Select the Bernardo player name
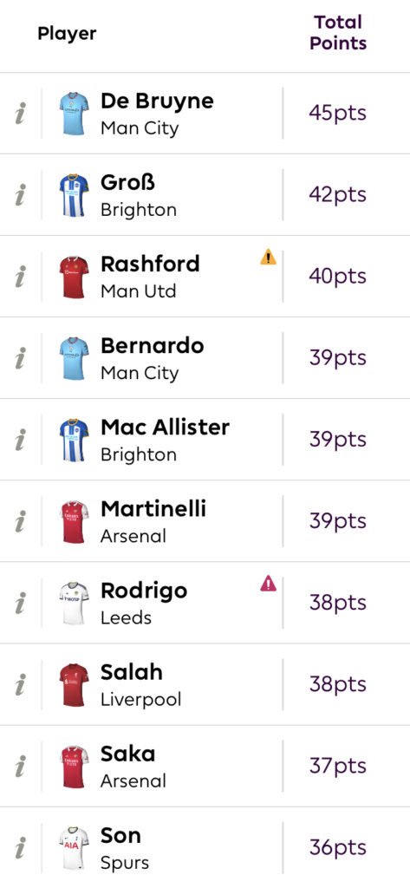 click(153, 345)
